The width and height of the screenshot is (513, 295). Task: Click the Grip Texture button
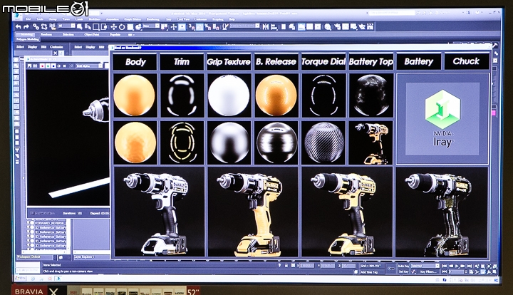[x=229, y=61]
